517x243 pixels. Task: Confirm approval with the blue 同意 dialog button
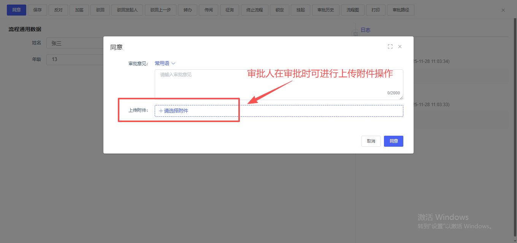pyautogui.click(x=393, y=141)
